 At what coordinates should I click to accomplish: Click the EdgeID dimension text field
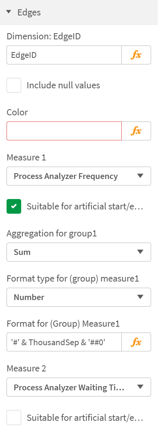[64, 55]
